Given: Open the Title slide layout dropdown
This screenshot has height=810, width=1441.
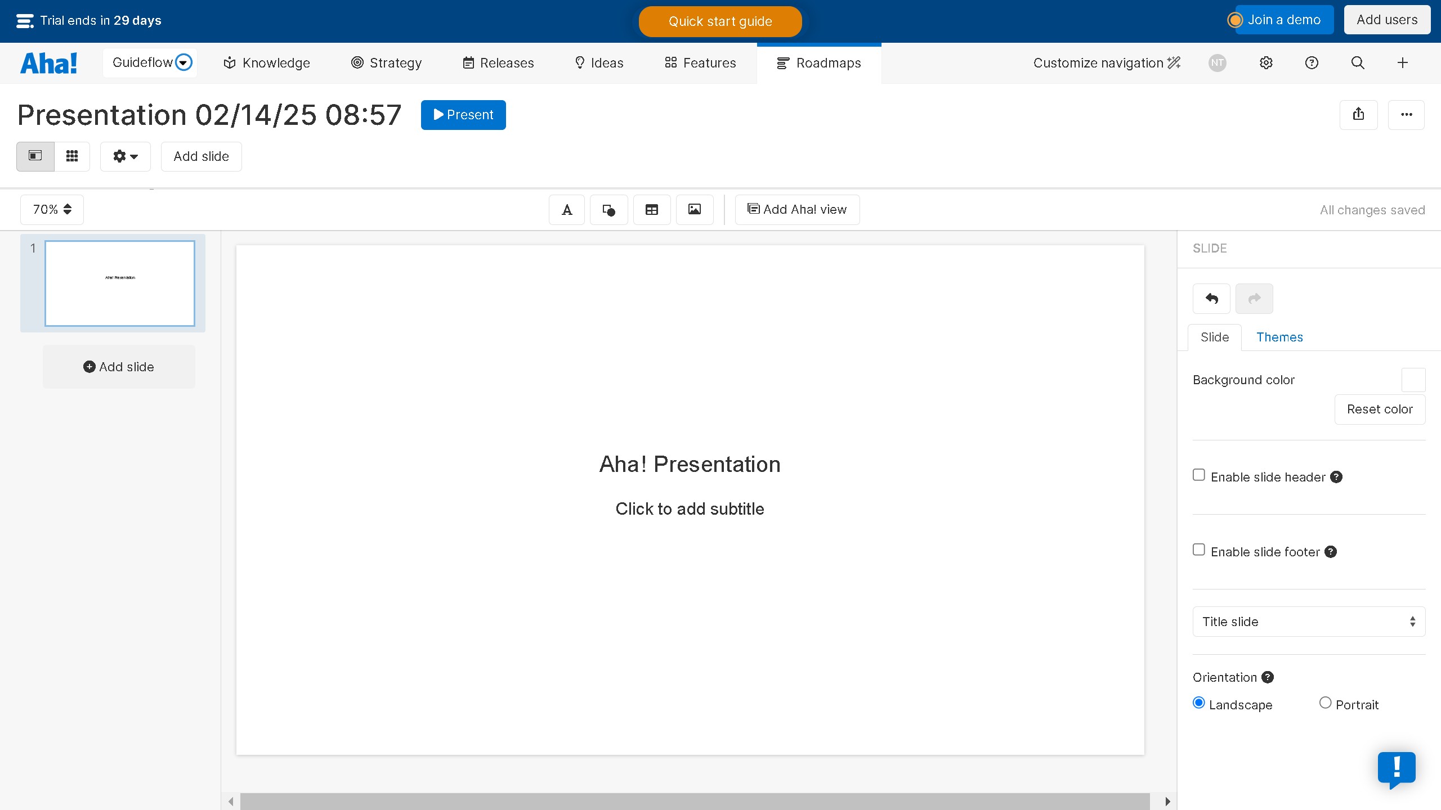Looking at the screenshot, I should 1308,622.
